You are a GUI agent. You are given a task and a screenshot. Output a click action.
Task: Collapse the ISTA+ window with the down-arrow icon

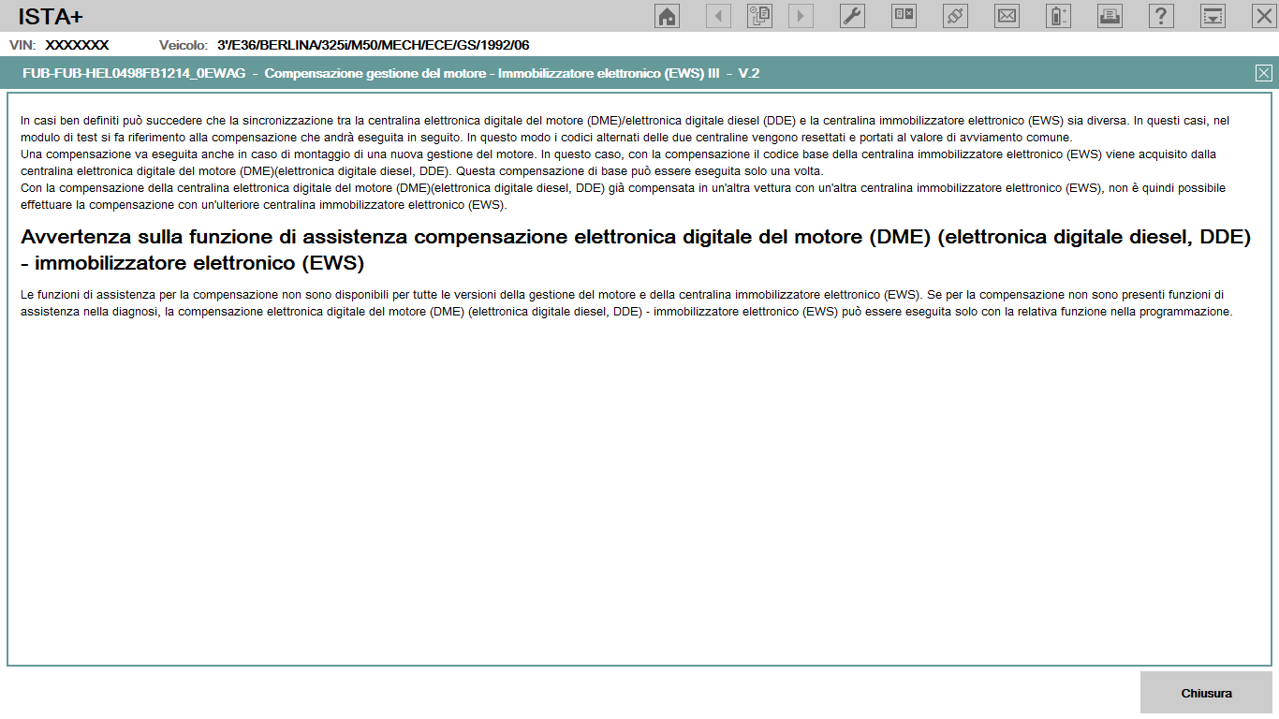pos(1213,16)
